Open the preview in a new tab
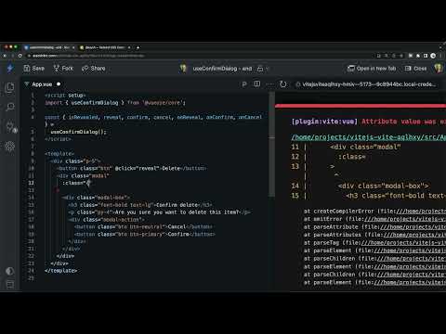 tap(372, 69)
